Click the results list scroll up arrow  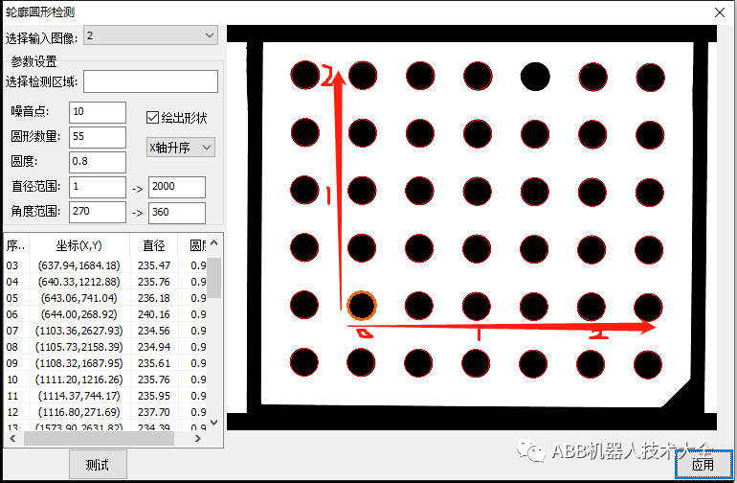(213, 242)
